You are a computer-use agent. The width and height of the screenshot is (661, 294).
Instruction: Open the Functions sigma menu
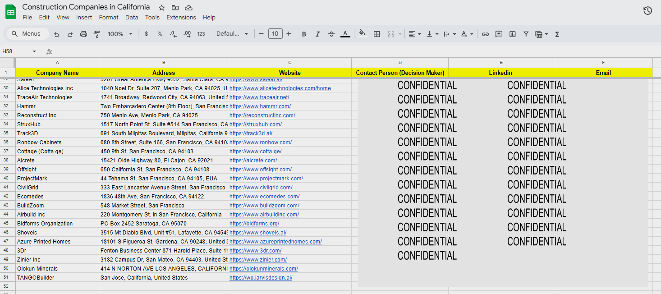tap(557, 34)
